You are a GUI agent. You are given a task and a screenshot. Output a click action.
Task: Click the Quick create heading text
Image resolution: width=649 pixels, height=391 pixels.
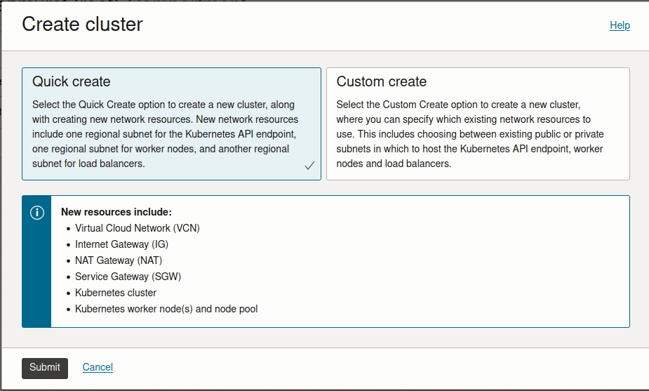tap(72, 81)
